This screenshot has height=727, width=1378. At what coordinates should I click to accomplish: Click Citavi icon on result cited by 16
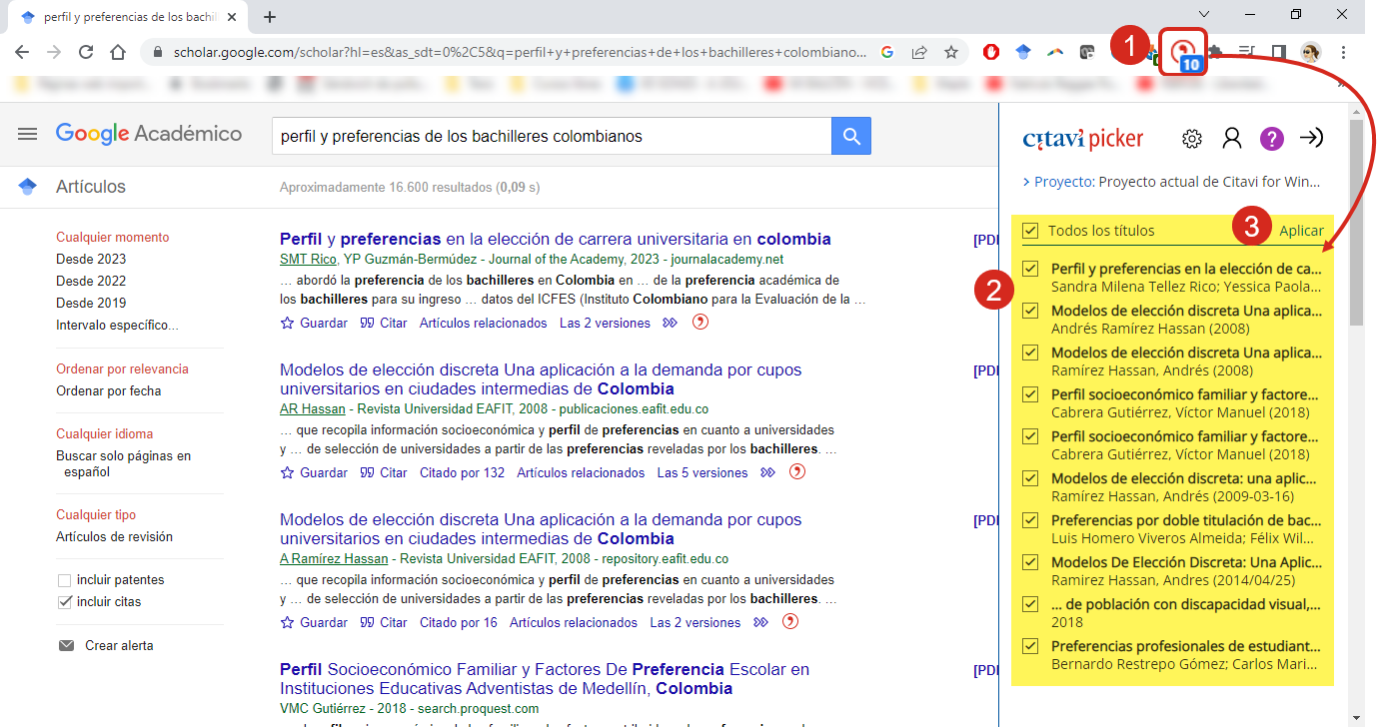pos(790,622)
